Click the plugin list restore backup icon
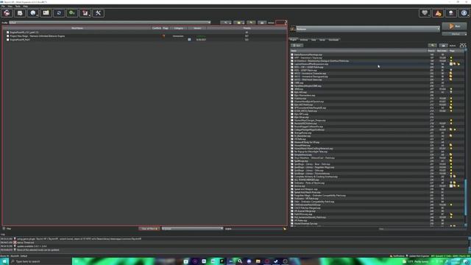Viewport: 471px width, 265px height. 432,46
